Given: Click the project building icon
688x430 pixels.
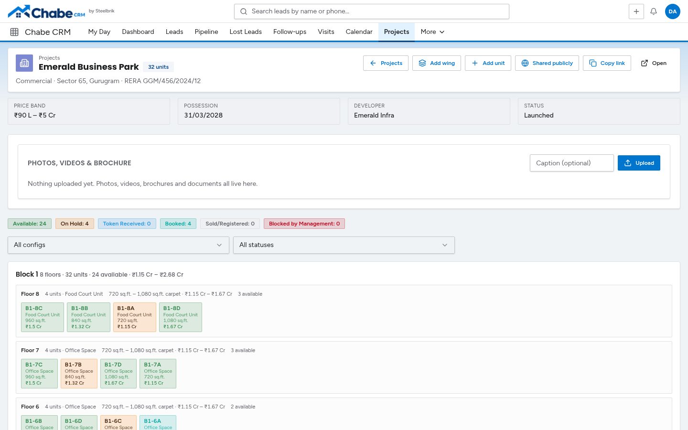Looking at the screenshot, I should click(24, 63).
